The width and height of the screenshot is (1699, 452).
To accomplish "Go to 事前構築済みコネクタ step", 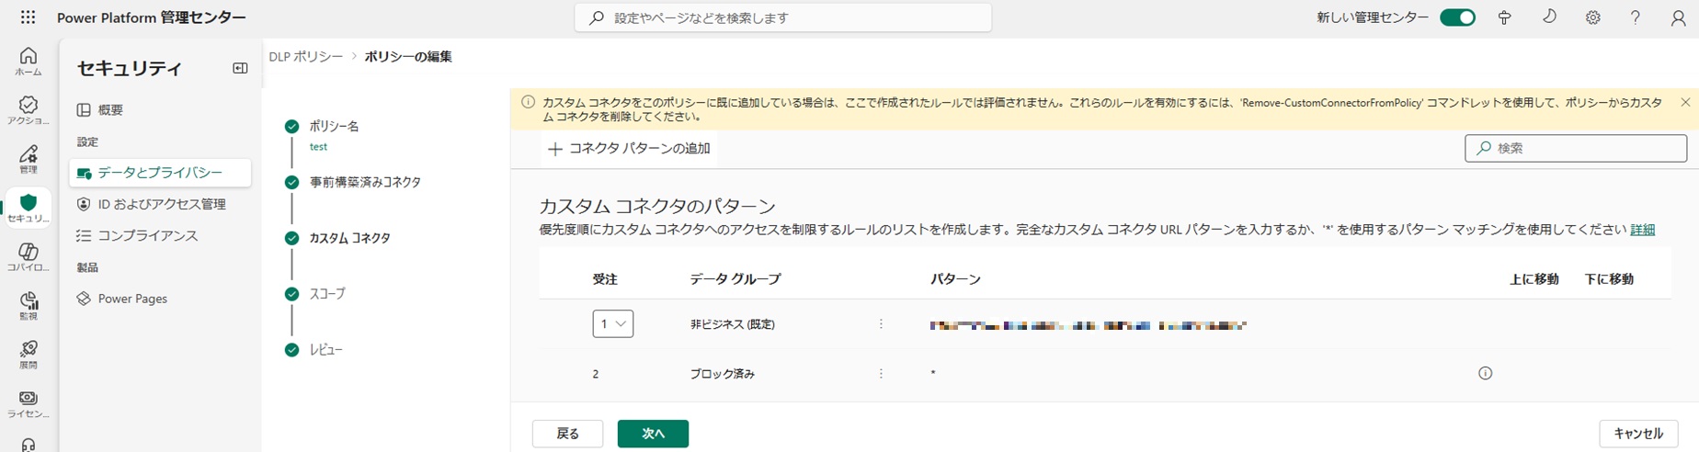I will pos(365,182).
